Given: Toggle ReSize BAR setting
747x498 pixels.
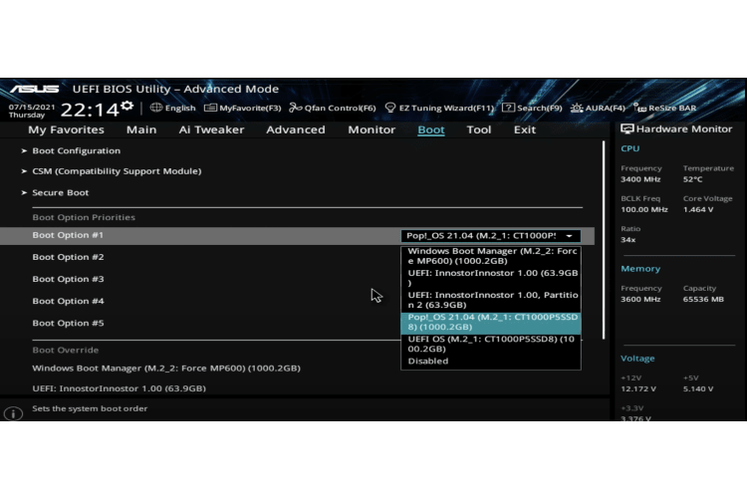Looking at the screenshot, I should point(672,108).
